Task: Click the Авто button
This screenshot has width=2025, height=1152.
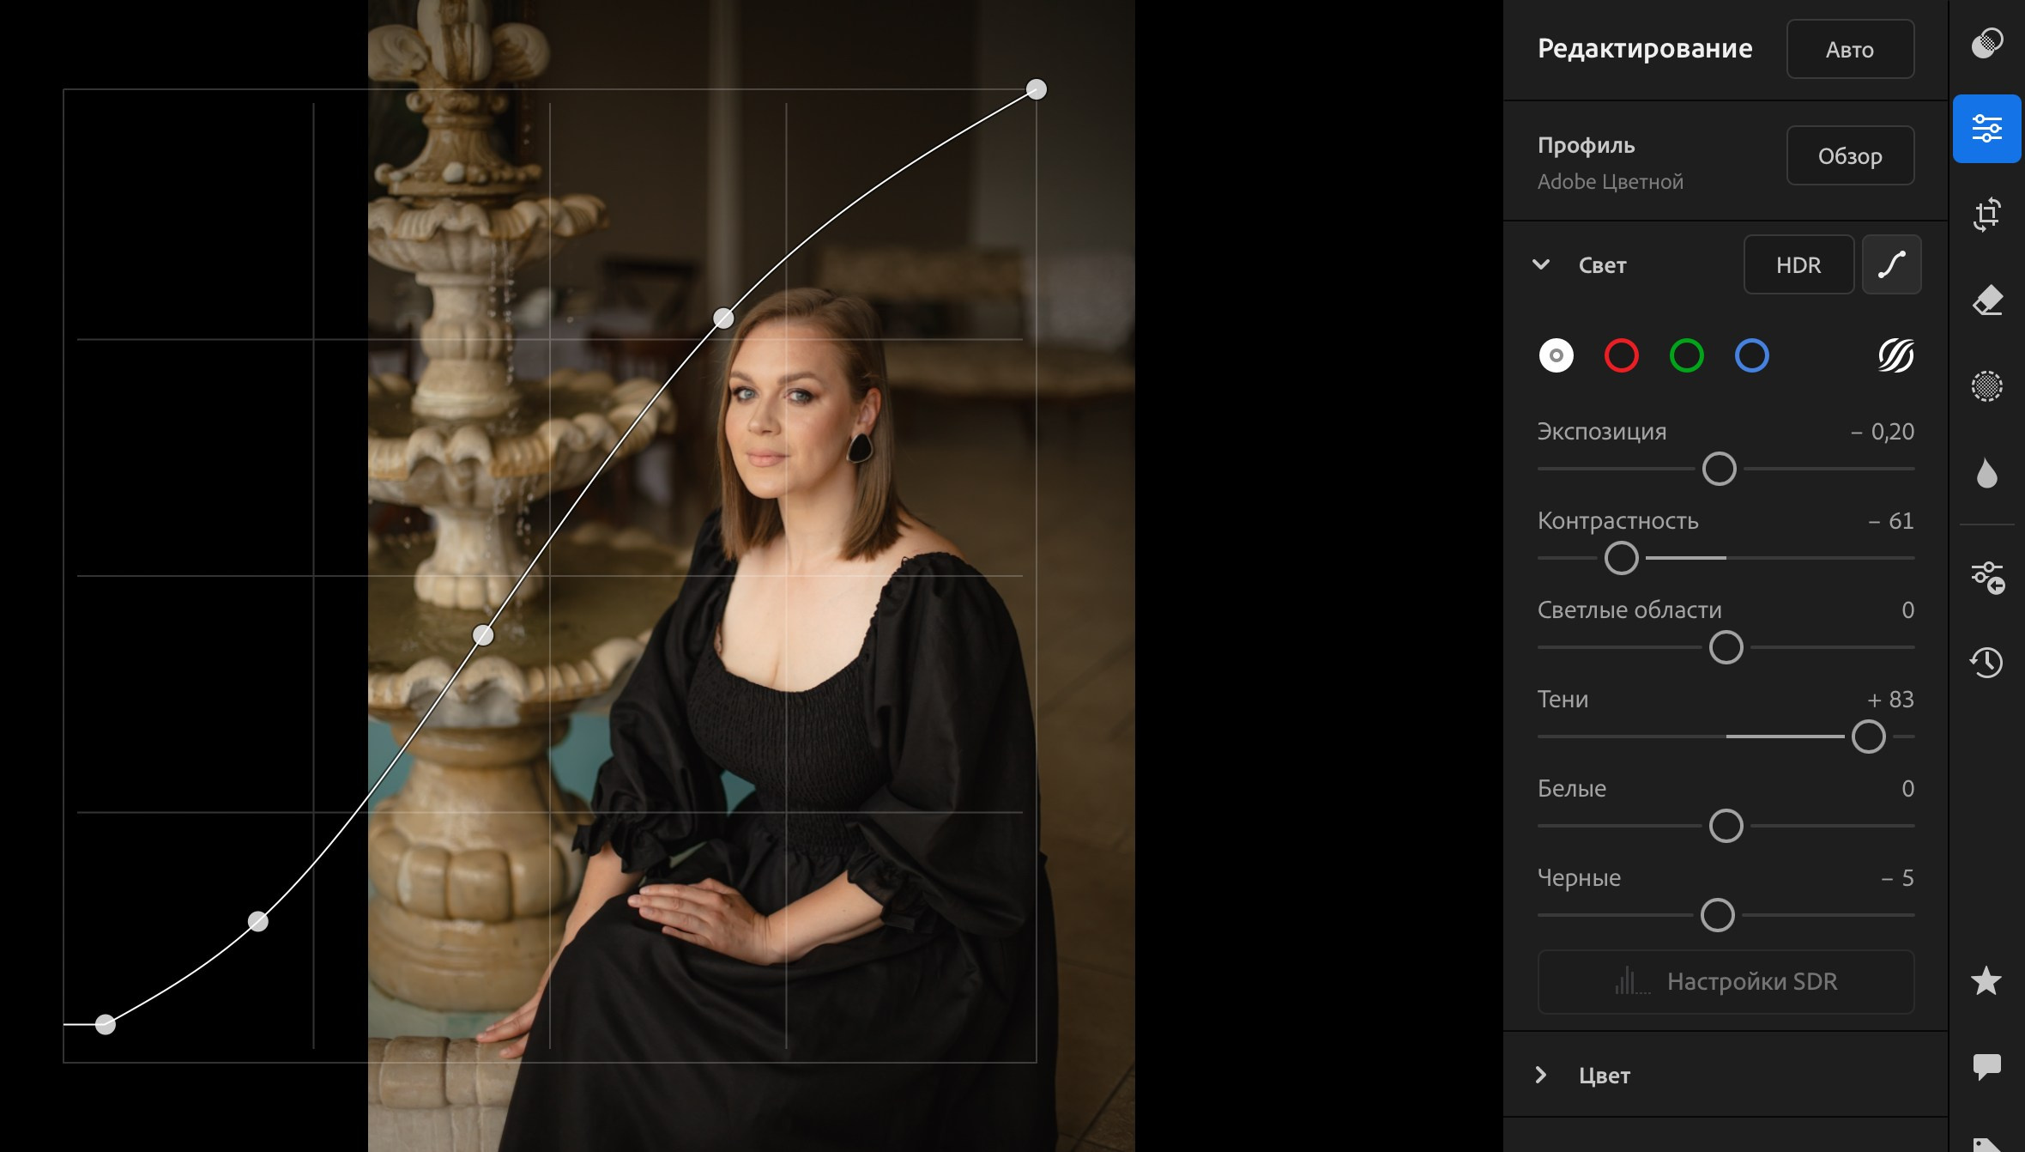Action: [x=1850, y=50]
